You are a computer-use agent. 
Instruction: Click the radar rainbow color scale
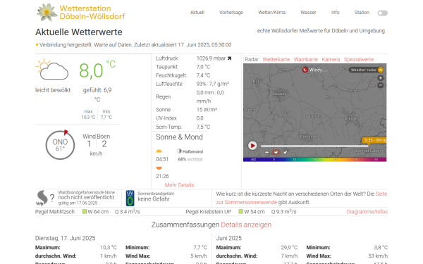(315, 160)
